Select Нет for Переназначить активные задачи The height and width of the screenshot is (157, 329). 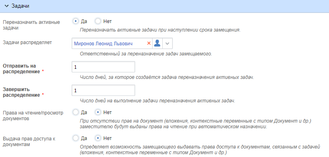click(x=98, y=21)
